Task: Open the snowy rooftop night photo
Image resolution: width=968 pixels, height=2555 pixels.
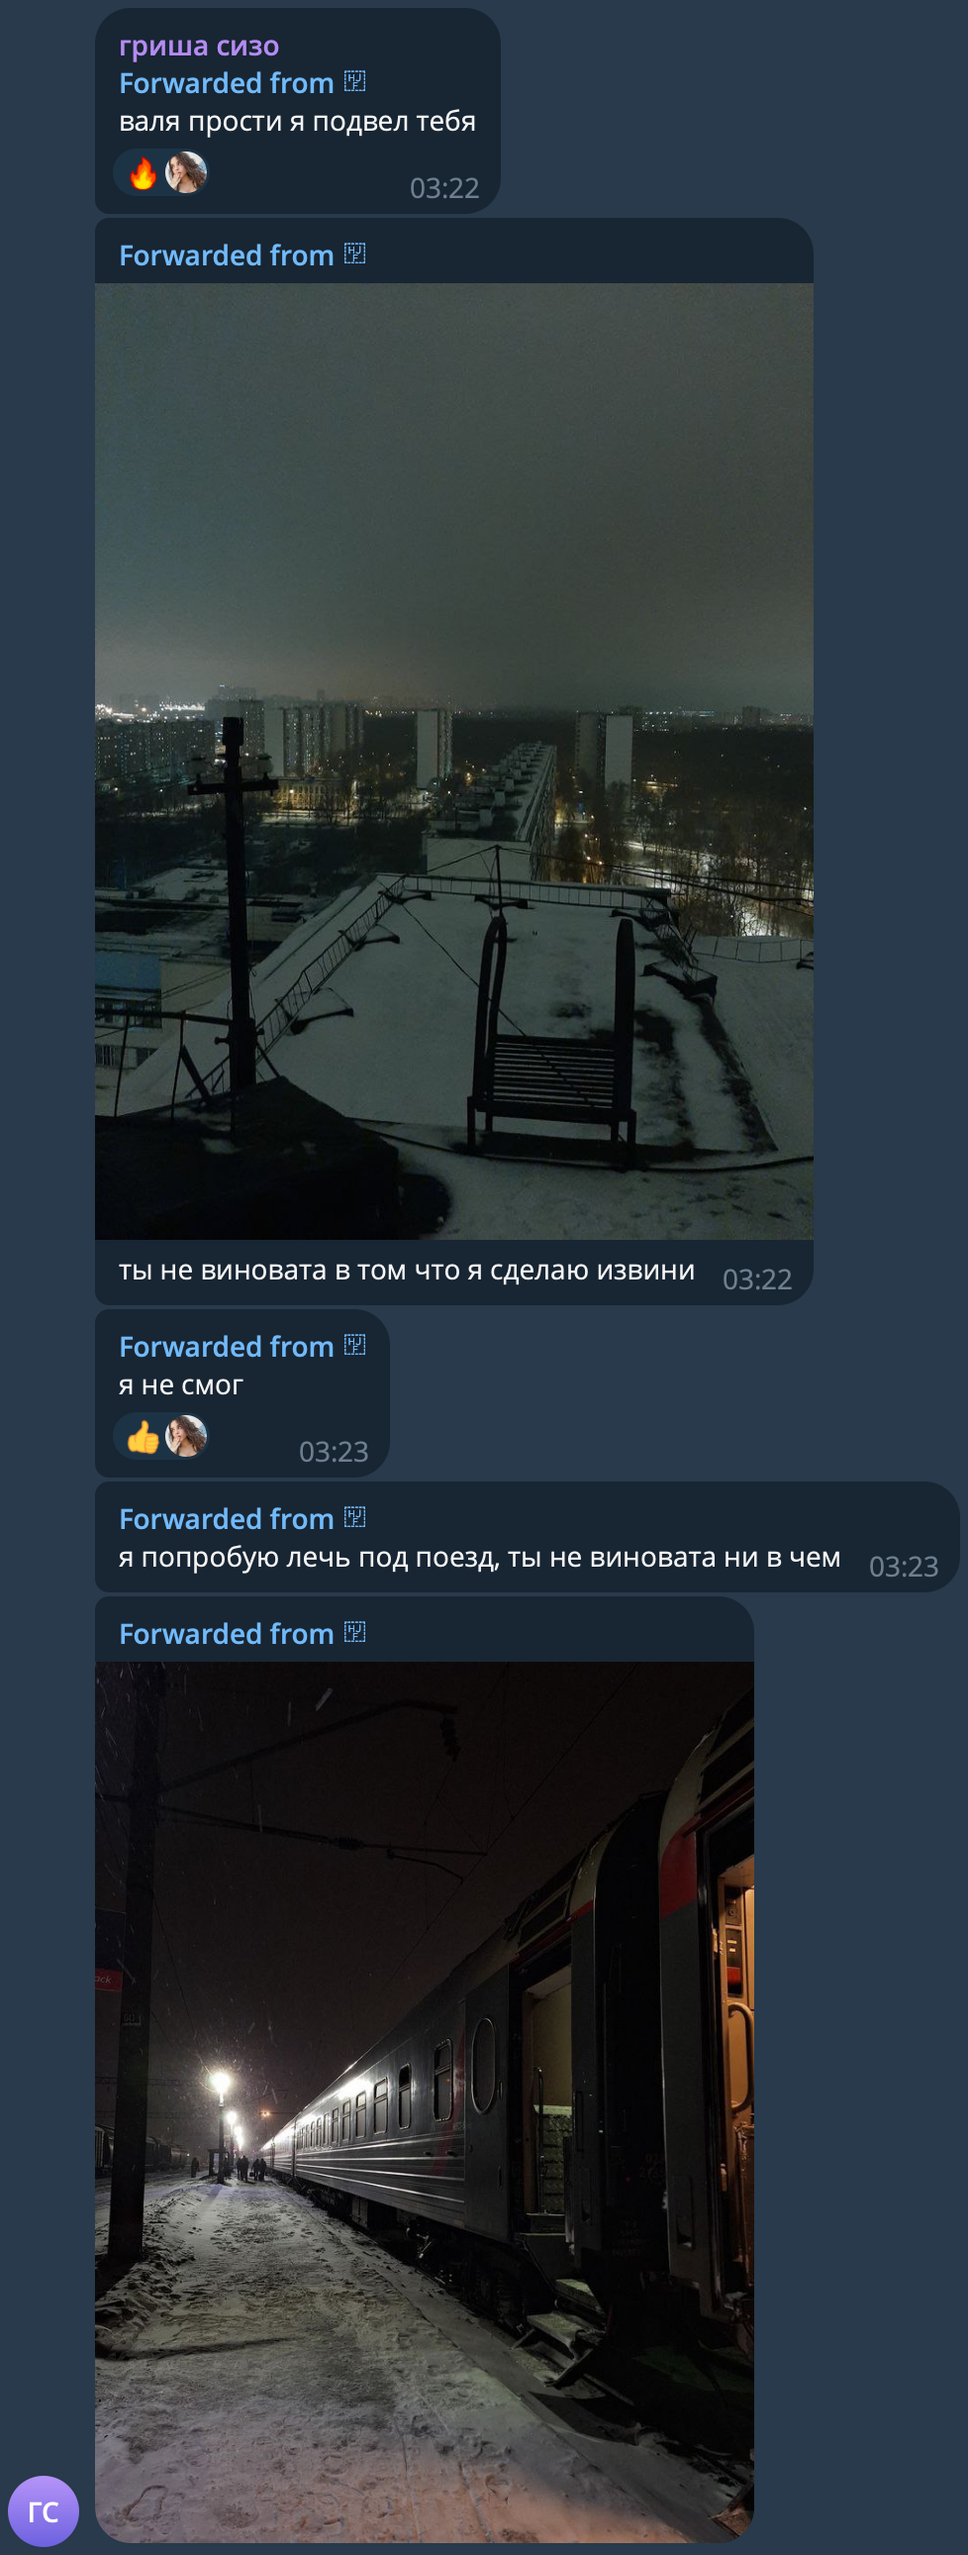Action: [x=454, y=762]
